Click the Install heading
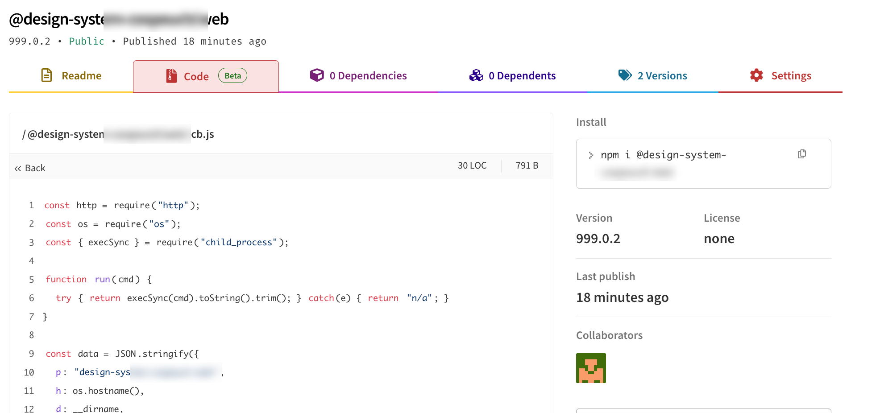The width and height of the screenshot is (880, 413). click(591, 122)
